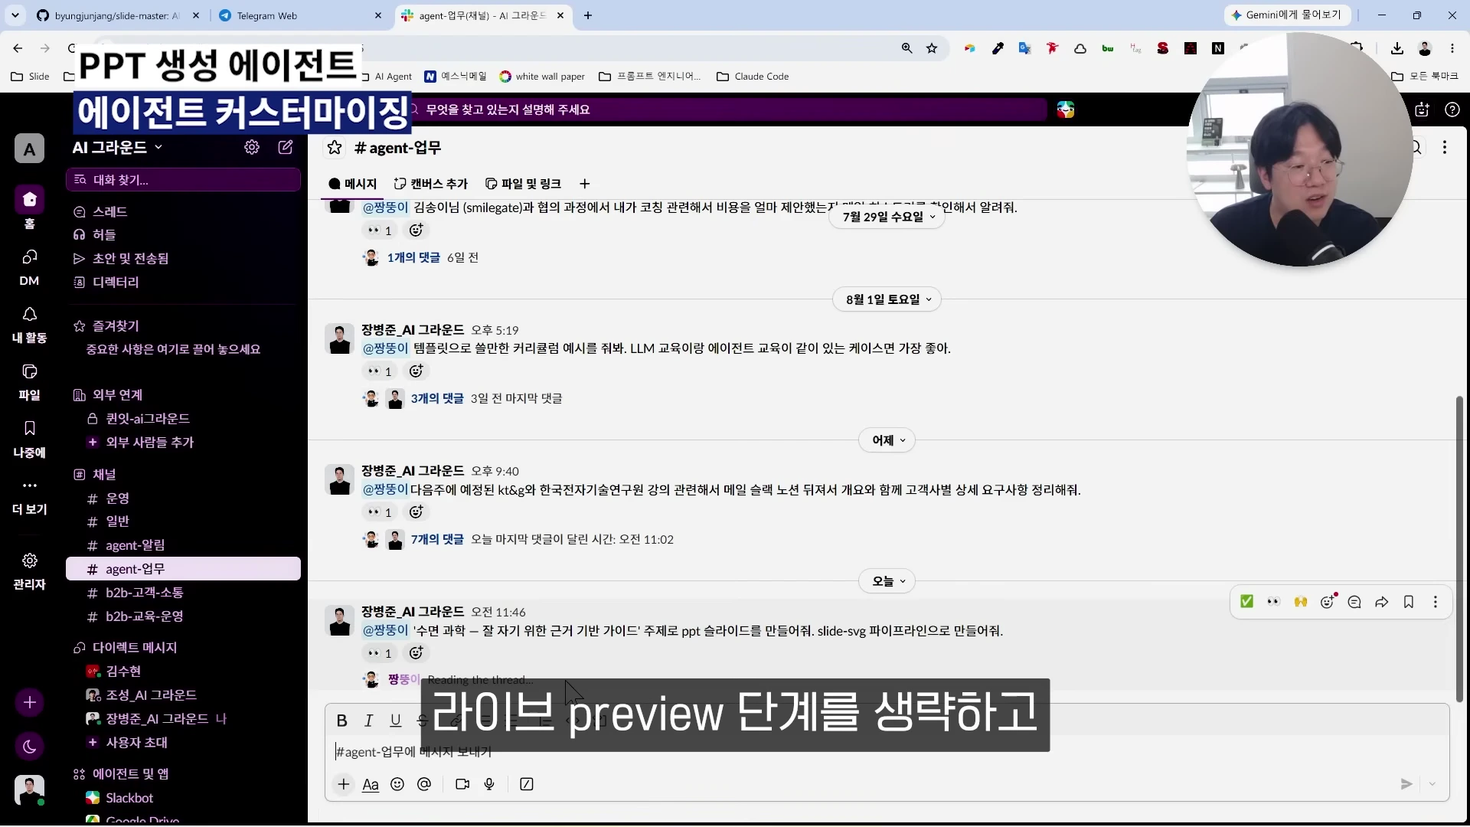This screenshot has height=827, width=1470.
Task: React with white check mark on hovered message
Action: 1246,602
